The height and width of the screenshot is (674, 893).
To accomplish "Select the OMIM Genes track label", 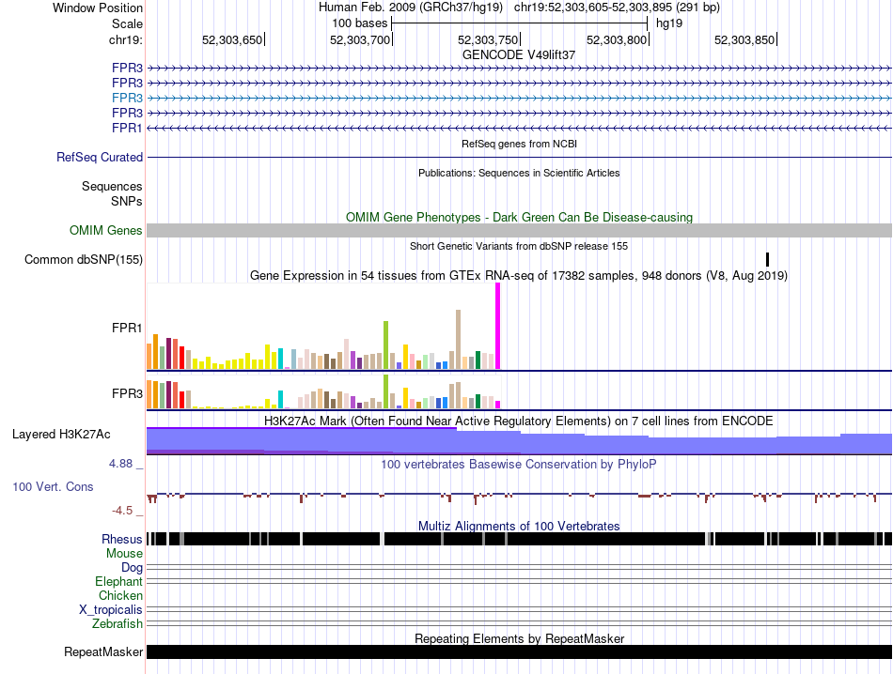I will tap(106, 230).
